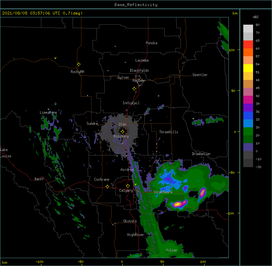
Task: Click the Drumheller city label
Action: tap(201, 154)
